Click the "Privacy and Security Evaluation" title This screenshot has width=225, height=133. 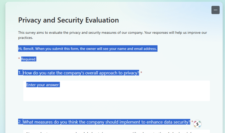[69, 20]
